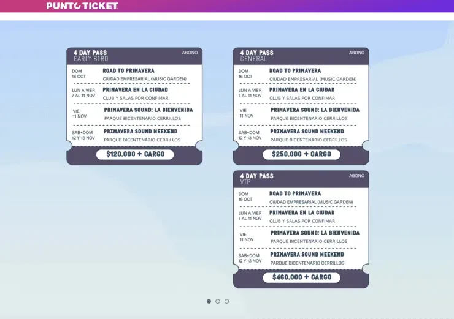The width and height of the screenshot is (454, 319).
Task: Choose the $460.000 + cargo VIP price
Action: tap(301, 277)
